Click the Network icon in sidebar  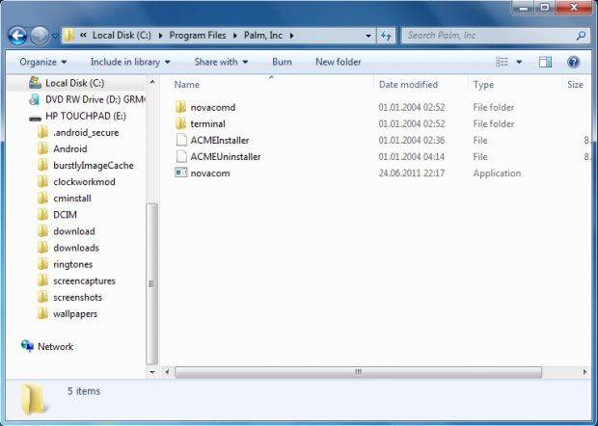(27, 346)
